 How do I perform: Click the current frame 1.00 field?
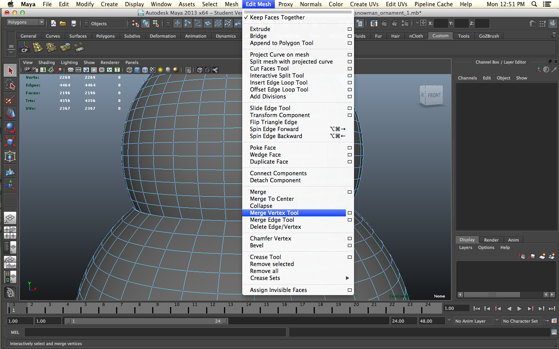pyautogui.click(x=457, y=308)
